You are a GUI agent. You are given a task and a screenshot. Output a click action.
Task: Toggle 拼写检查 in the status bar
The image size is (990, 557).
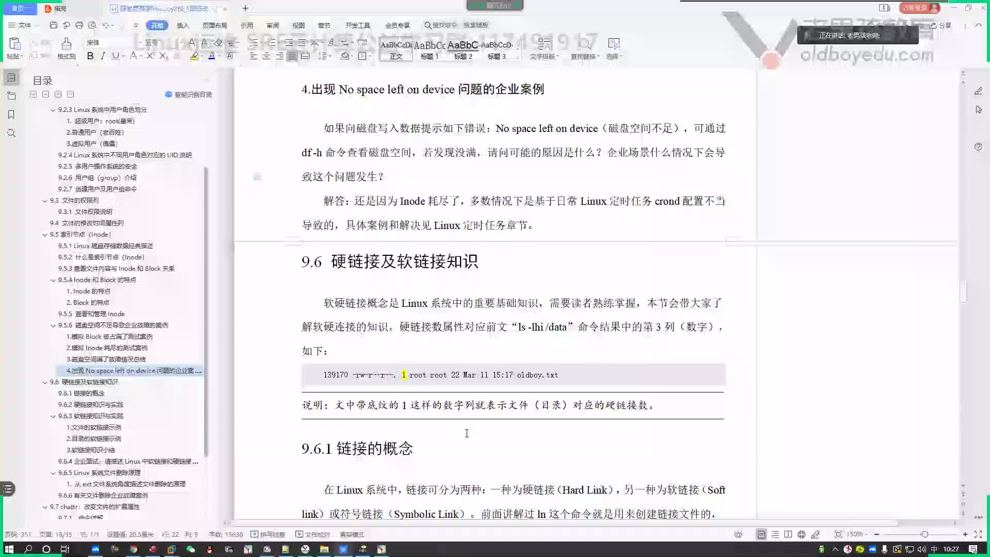click(x=268, y=534)
